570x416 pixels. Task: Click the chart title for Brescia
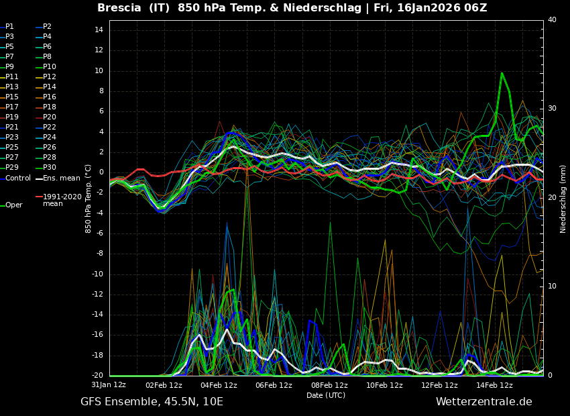pos(292,8)
